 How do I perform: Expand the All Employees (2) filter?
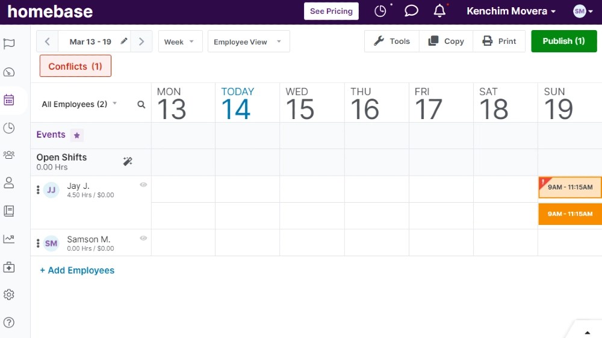pyautogui.click(x=79, y=105)
